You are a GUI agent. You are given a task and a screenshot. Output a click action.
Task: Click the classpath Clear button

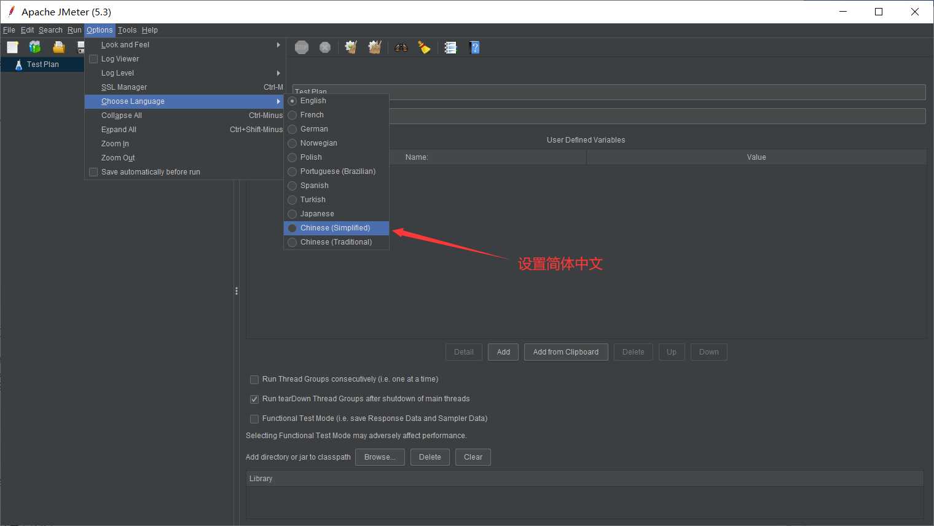[x=473, y=457]
